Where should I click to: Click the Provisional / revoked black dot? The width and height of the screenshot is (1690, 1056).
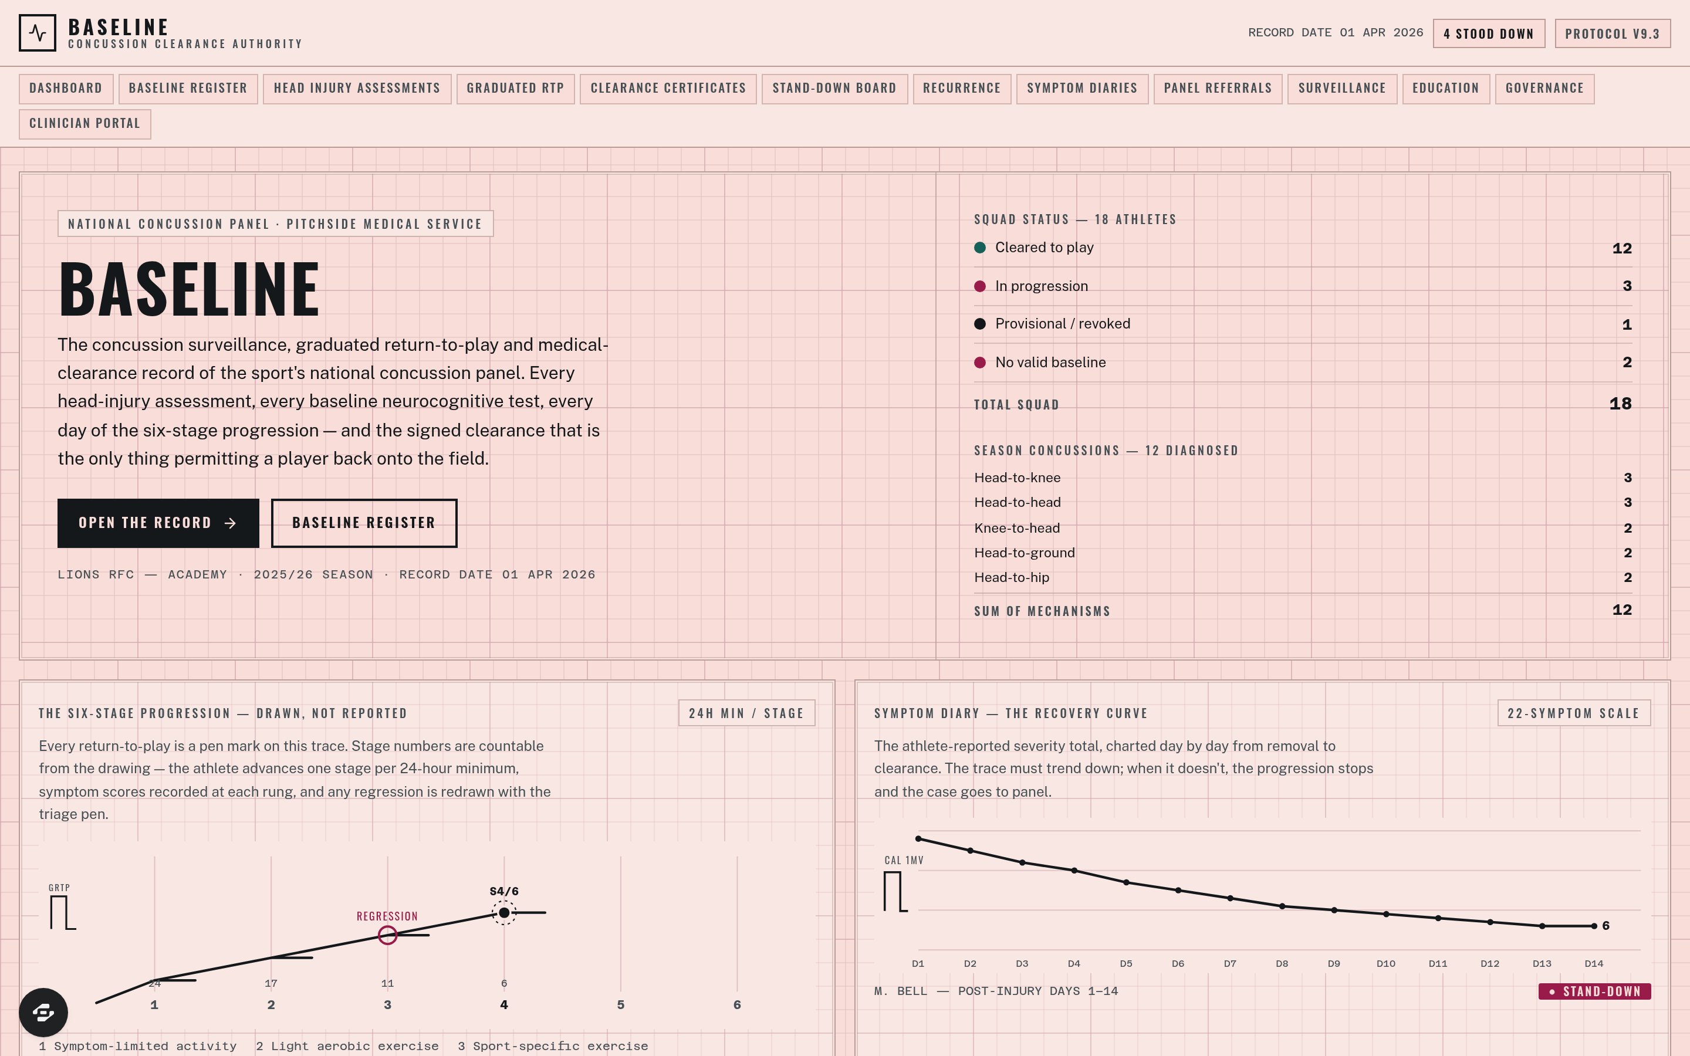980,324
